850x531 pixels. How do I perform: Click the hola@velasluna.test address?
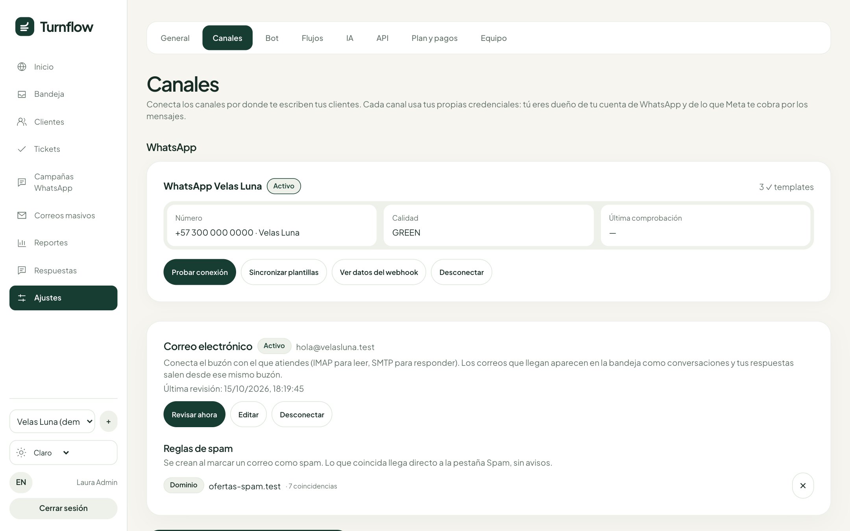coord(335,347)
